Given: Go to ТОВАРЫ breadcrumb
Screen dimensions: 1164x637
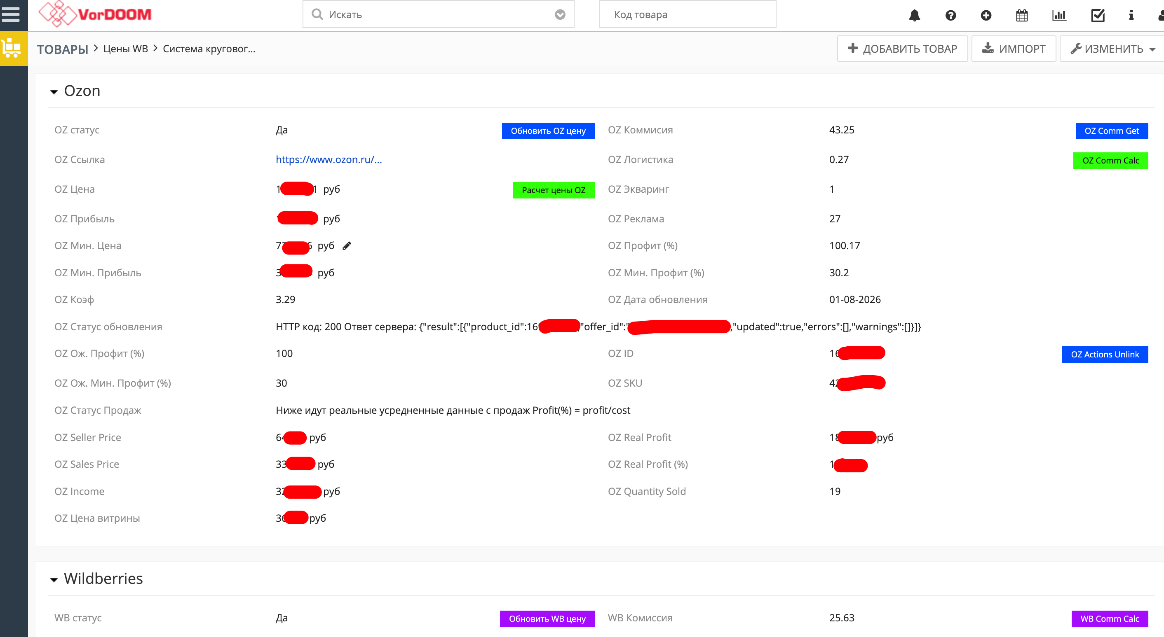Looking at the screenshot, I should pyautogui.click(x=62, y=49).
